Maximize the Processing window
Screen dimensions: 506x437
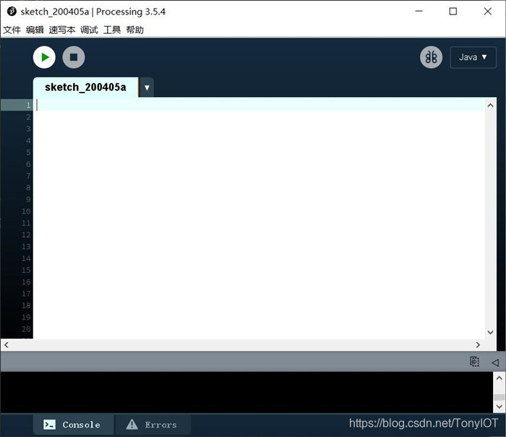coord(453,12)
